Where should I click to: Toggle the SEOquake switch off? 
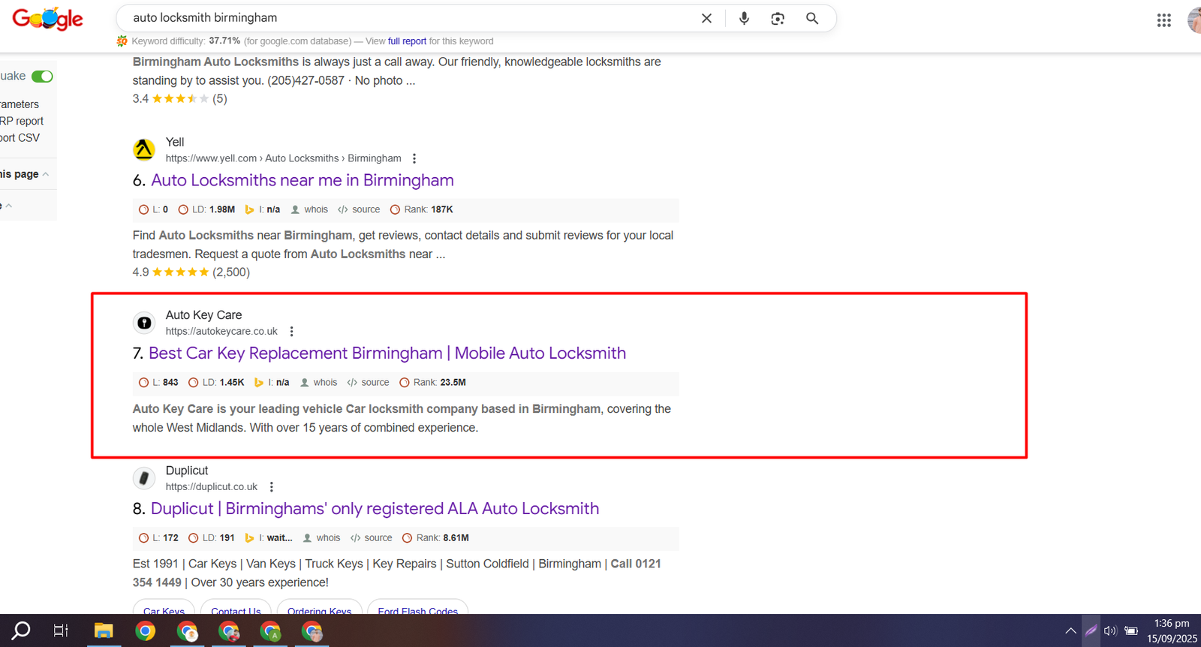coord(42,77)
